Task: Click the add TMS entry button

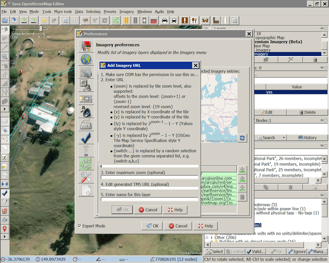Action: click(242, 179)
